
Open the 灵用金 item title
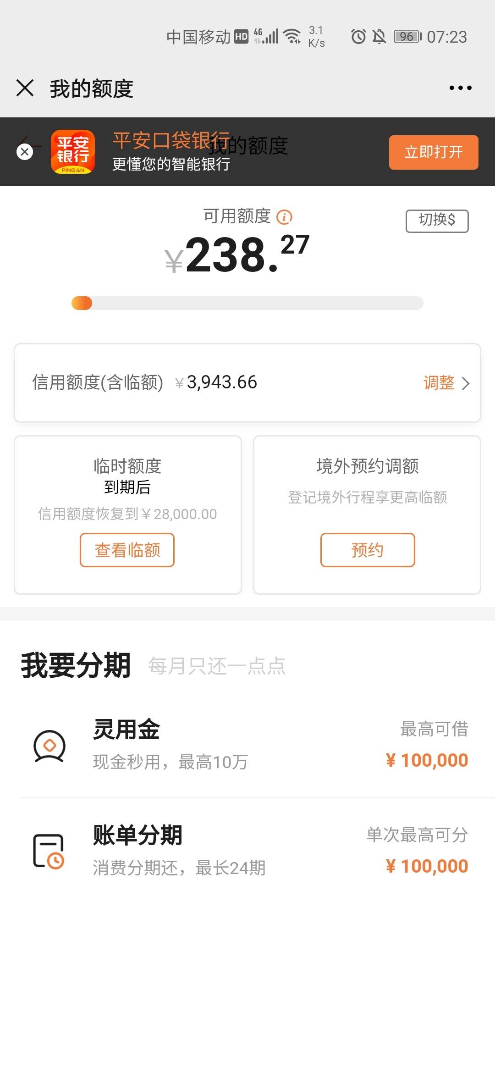(x=126, y=729)
